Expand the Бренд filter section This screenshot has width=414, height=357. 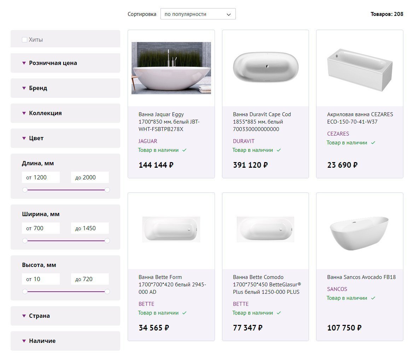coord(38,88)
